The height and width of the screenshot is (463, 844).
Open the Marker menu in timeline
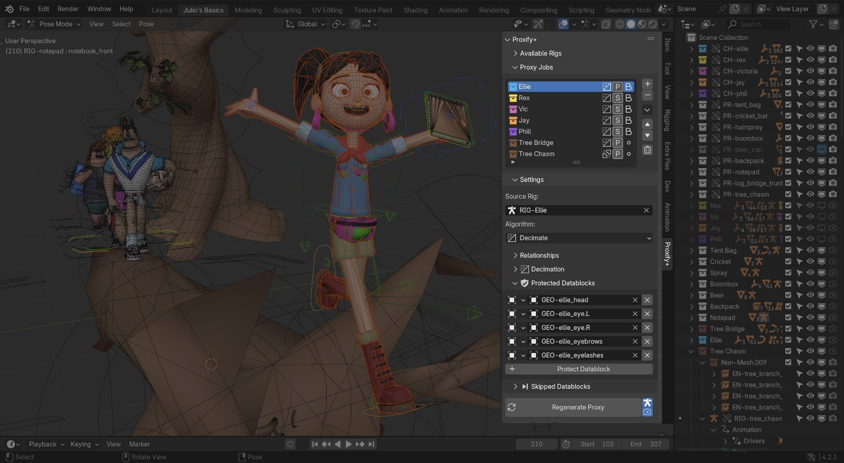click(x=139, y=444)
